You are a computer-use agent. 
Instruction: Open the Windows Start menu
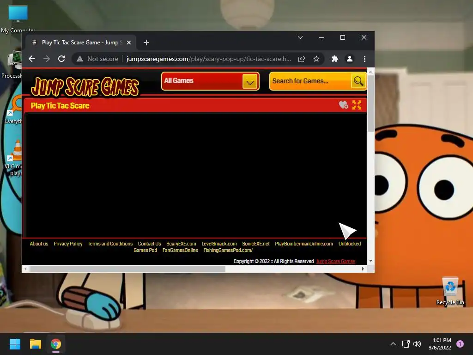point(15,344)
